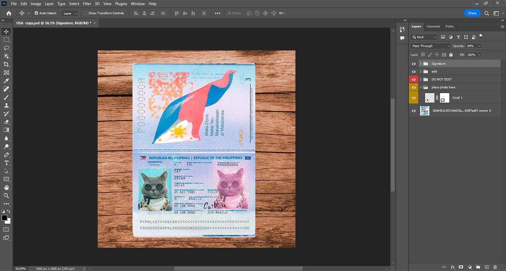This screenshot has height=271, width=506.
Task: Open the Comments panel icon
Action: (402, 38)
